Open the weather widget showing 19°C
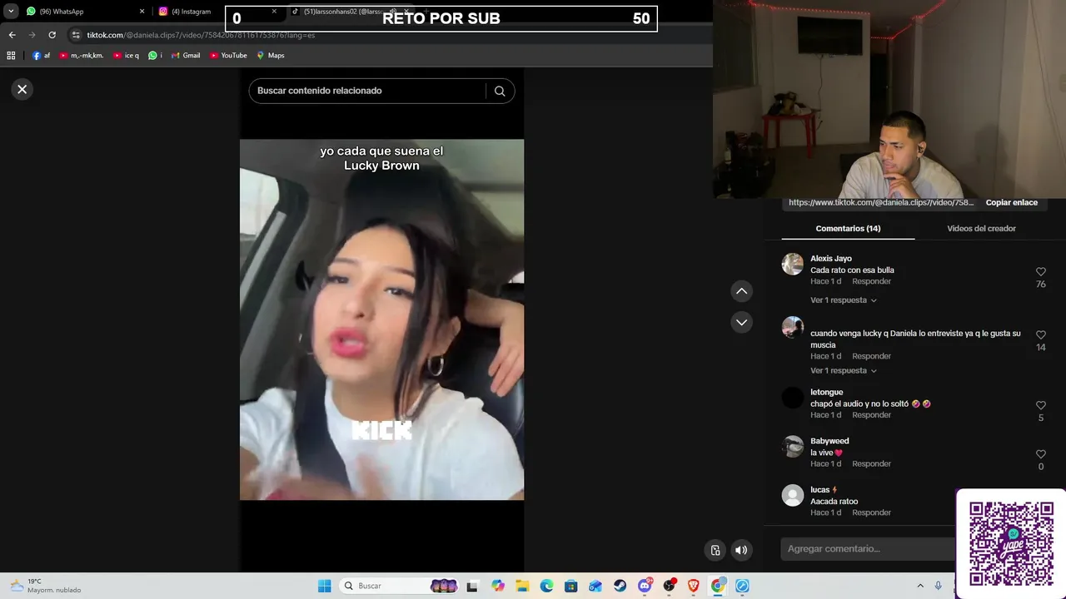Viewport: 1066px width, 599px height. (46, 586)
